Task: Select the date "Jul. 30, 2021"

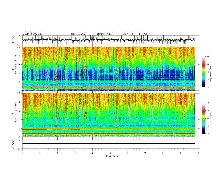Action: point(79,34)
